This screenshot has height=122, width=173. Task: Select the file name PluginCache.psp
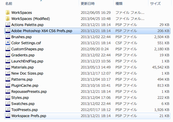click(x=25, y=85)
